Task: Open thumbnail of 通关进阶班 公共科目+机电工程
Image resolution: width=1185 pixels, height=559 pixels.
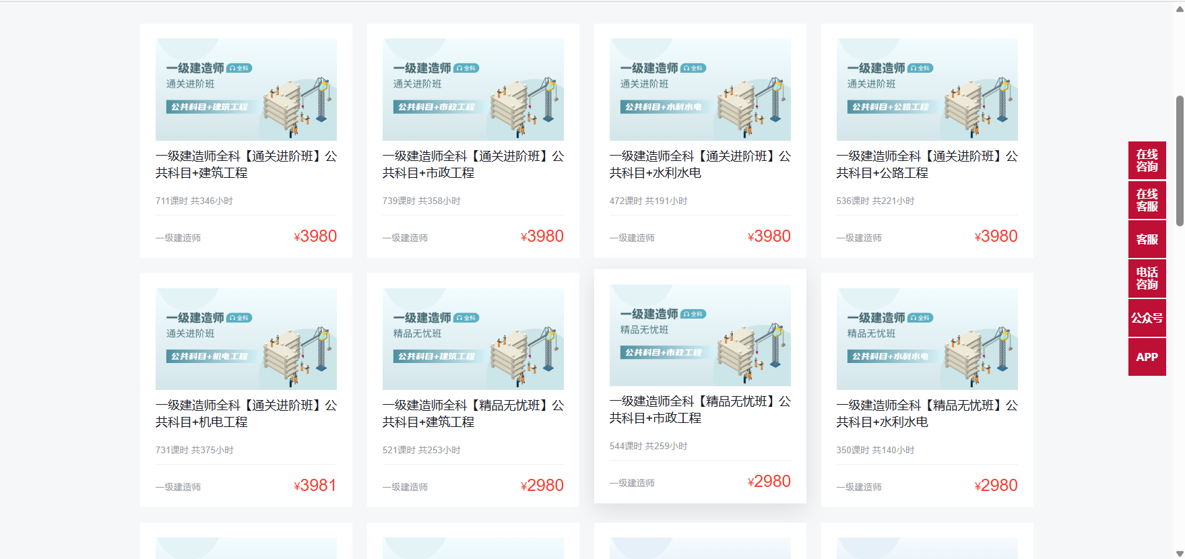Action: click(246, 339)
